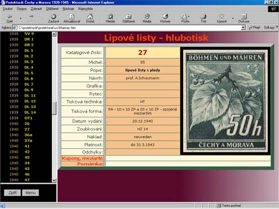This screenshot has height=209, width=279.
Task: Click the text 'lipové listy s plody'
Action: pos(143,70)
